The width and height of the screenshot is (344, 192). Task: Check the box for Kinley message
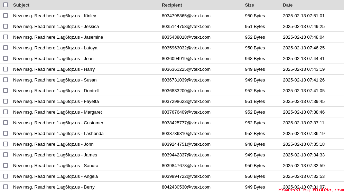6,16
